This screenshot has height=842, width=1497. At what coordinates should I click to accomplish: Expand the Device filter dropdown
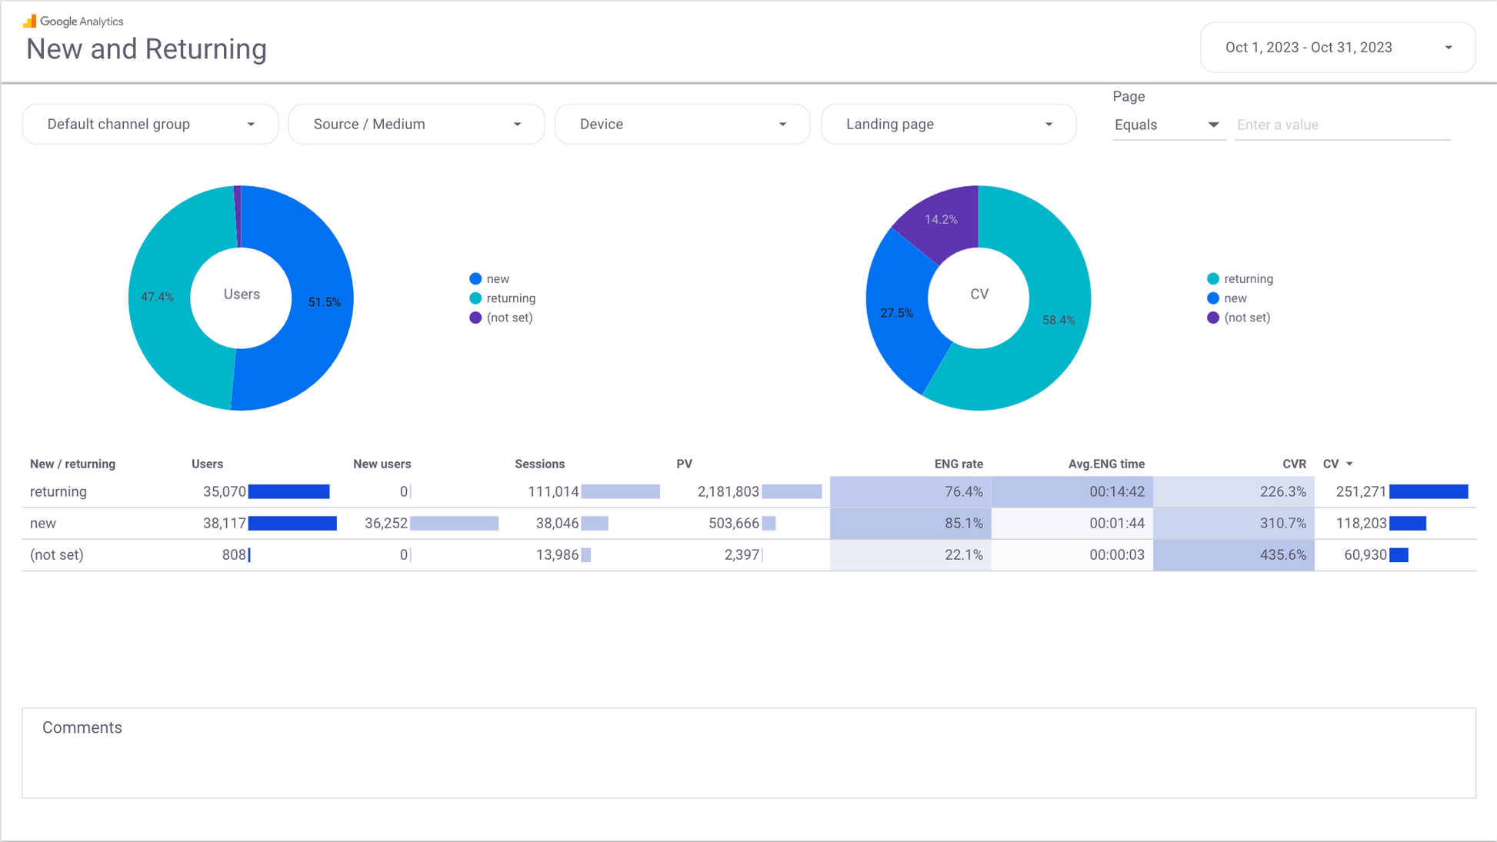coord(682,125)
